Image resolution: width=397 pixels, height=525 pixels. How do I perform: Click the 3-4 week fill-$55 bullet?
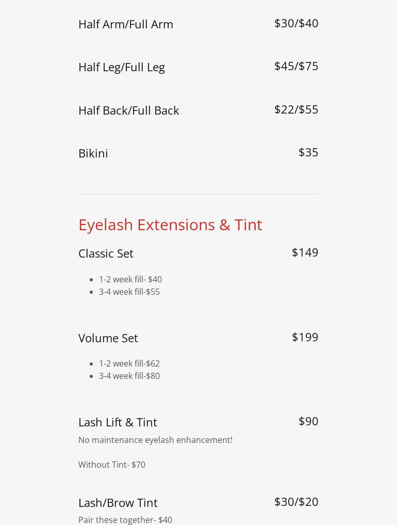click(129, 292)
